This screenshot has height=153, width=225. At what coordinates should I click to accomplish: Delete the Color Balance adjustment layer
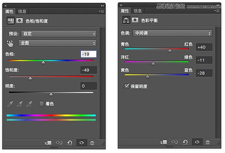pos(208,142)
